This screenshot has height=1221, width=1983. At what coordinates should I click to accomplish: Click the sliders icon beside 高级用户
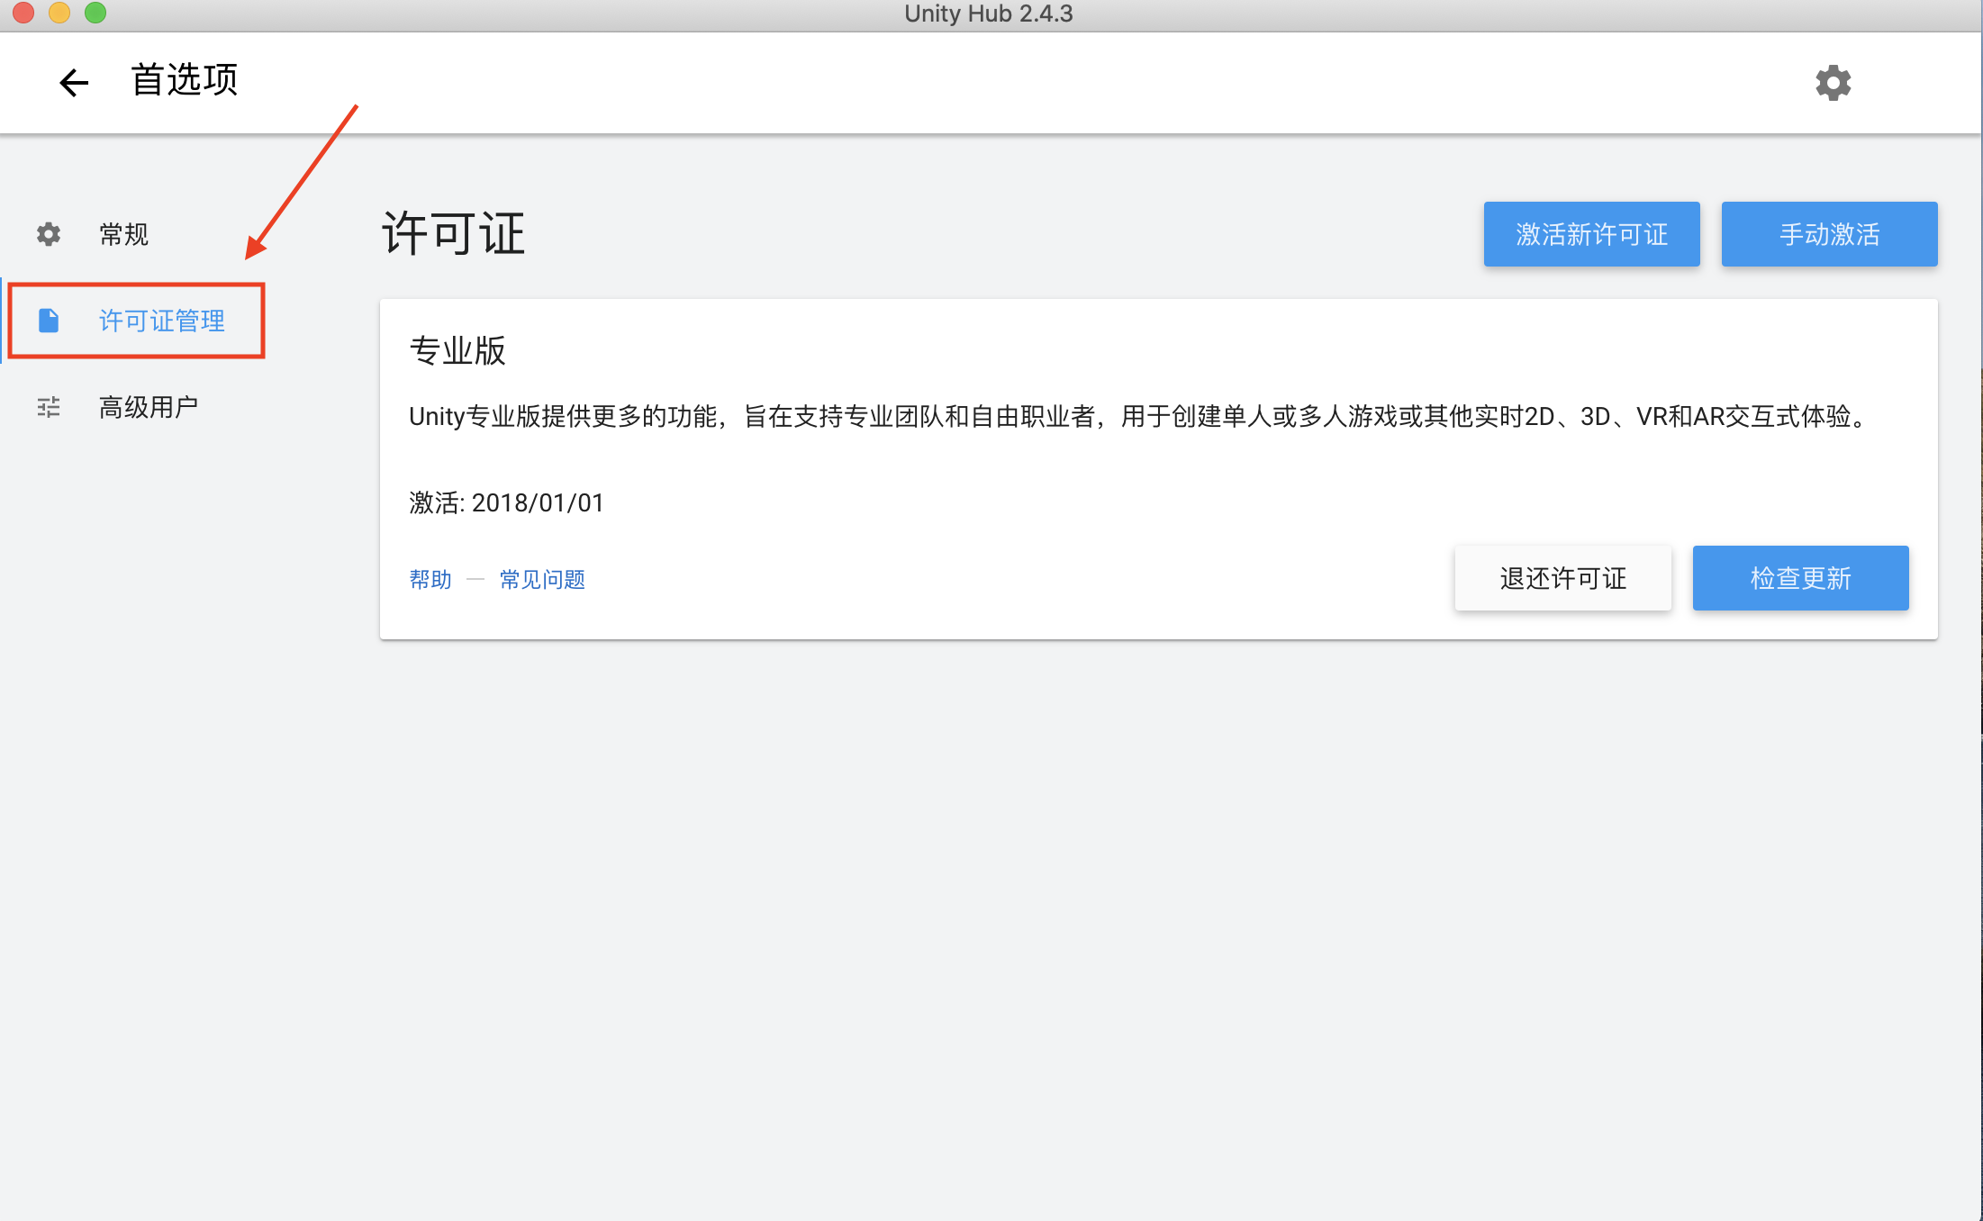click(x=49, y=407)
